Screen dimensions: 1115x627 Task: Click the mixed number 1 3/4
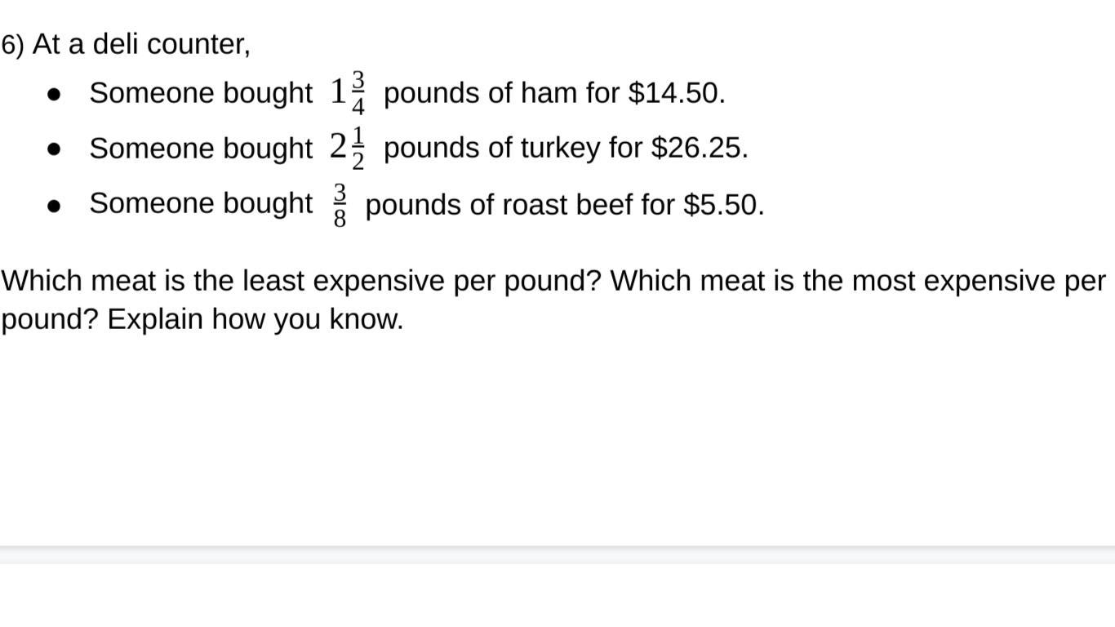click(349, 92)
